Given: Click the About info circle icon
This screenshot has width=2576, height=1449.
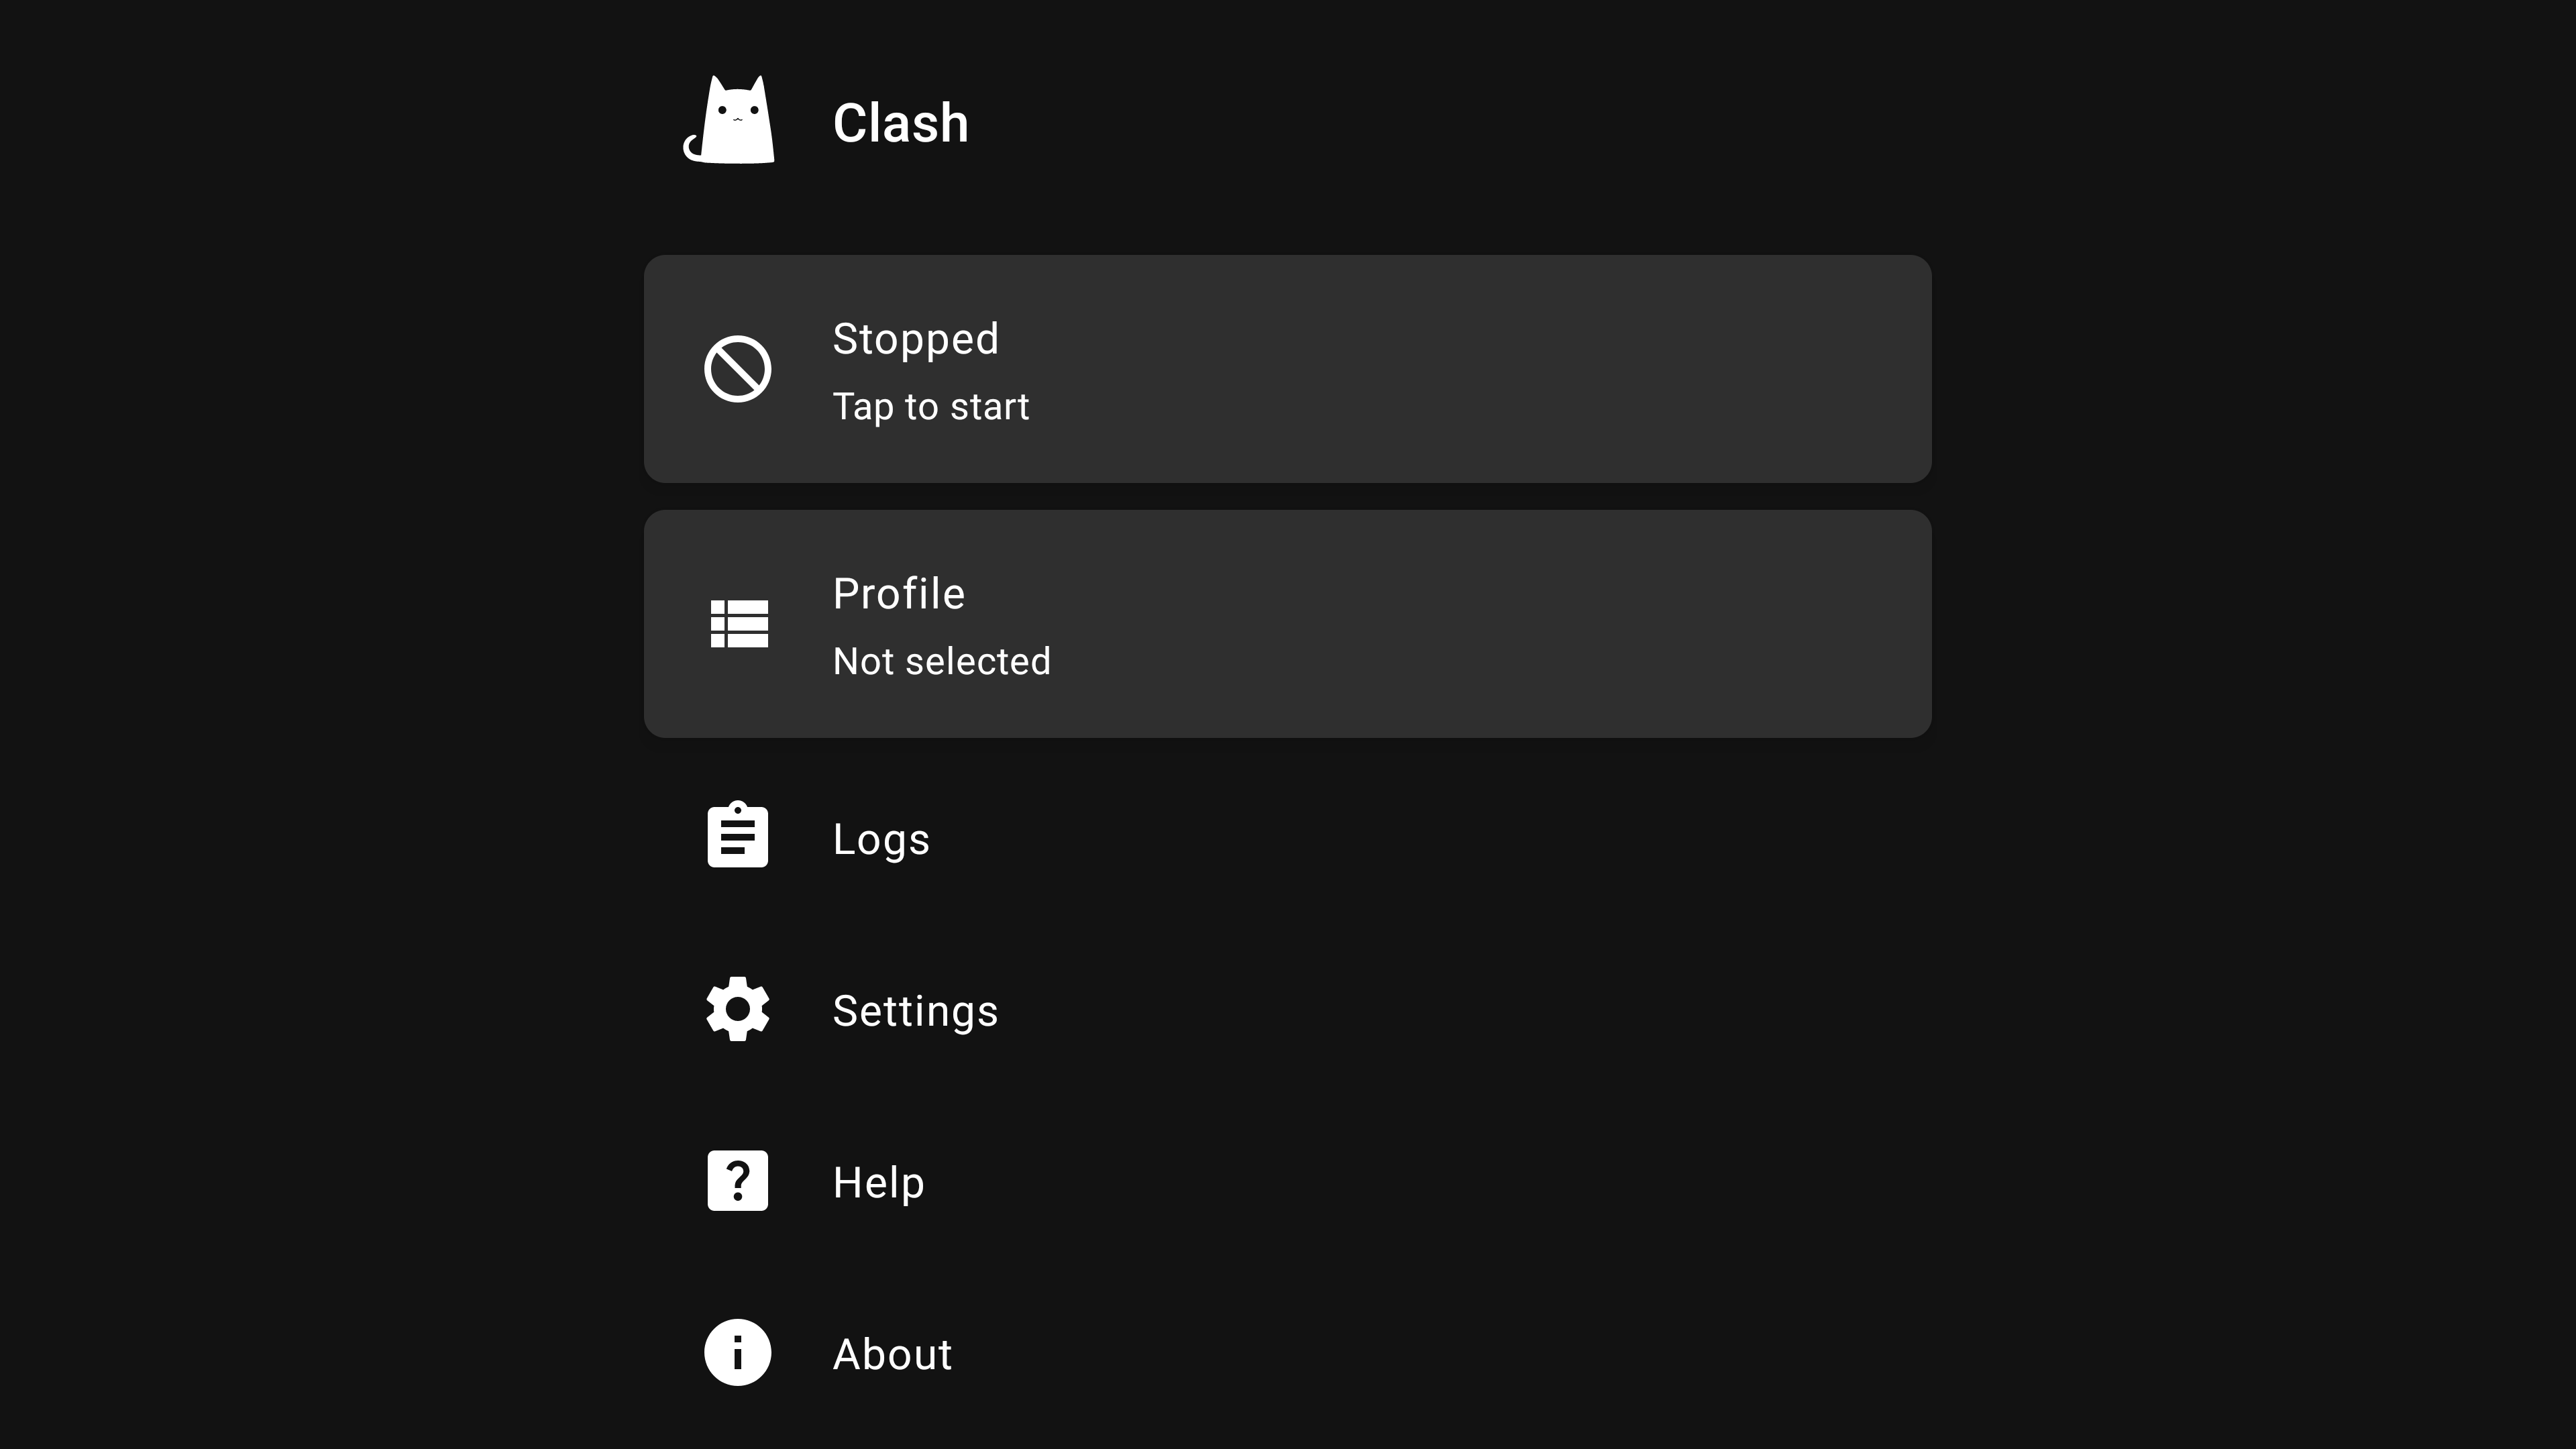Looking at the screenshot, I should pos(737,1352).
